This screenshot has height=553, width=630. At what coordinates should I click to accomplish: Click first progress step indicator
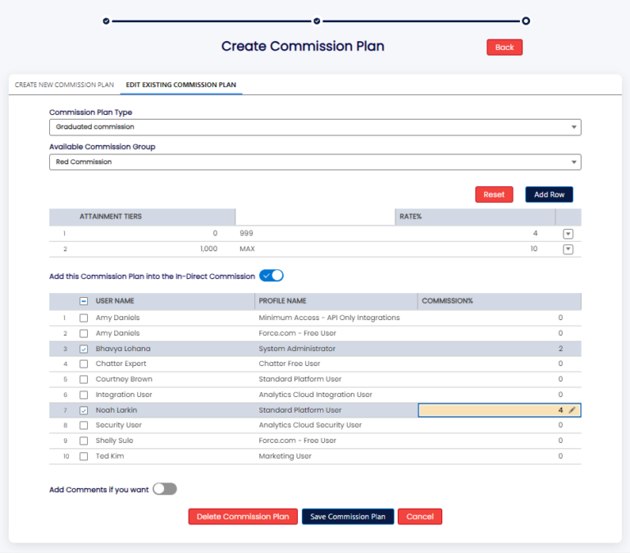pyautogui.click(x=106, y=21)
